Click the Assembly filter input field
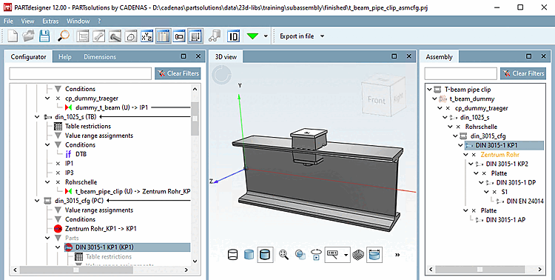The width and height of the screenshot is (555, 280). 460,73
